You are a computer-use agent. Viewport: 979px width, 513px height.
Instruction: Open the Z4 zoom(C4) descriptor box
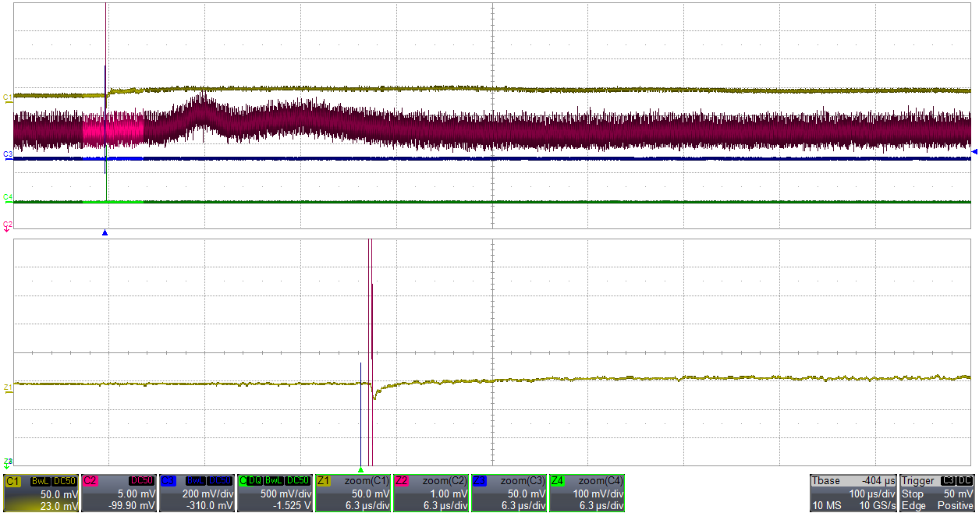587,493
